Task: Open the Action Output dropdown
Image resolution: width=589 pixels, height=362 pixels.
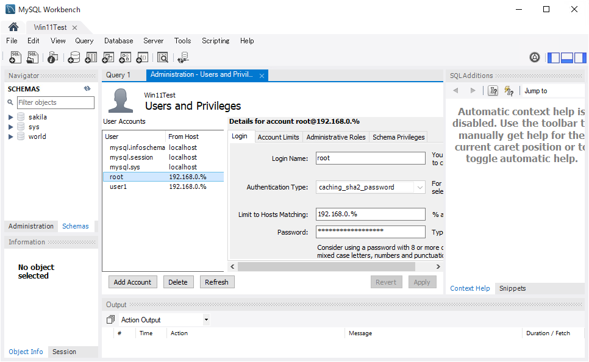Action: [x=206, y=319]
